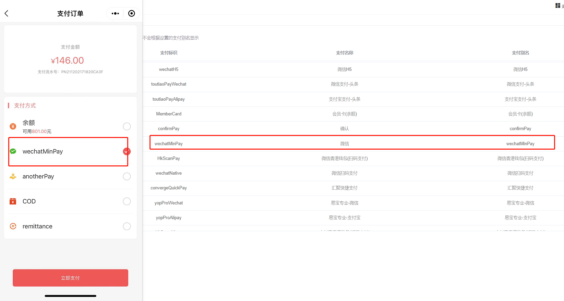The image size is (564, 301).
Task: Click 微信H5 payment name cell
Action: tap(345, 70)
